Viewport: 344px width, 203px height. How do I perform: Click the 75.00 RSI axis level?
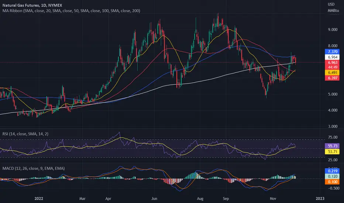[333, 137]
